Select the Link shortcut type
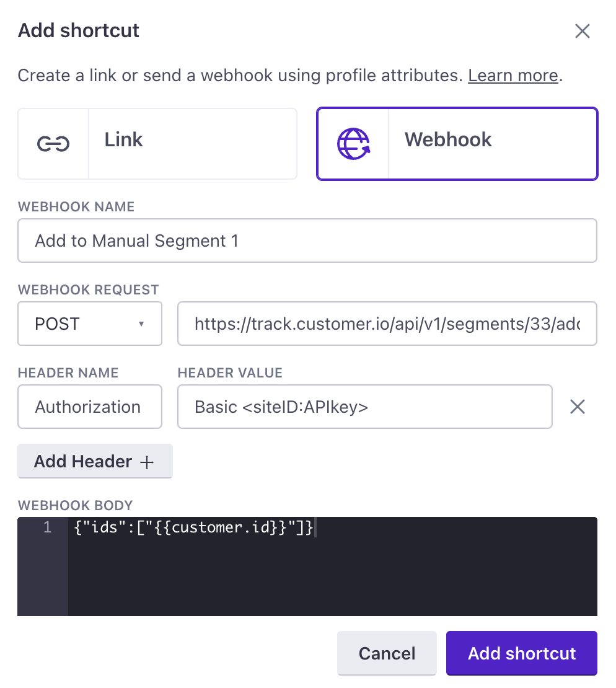 [157, 144]
